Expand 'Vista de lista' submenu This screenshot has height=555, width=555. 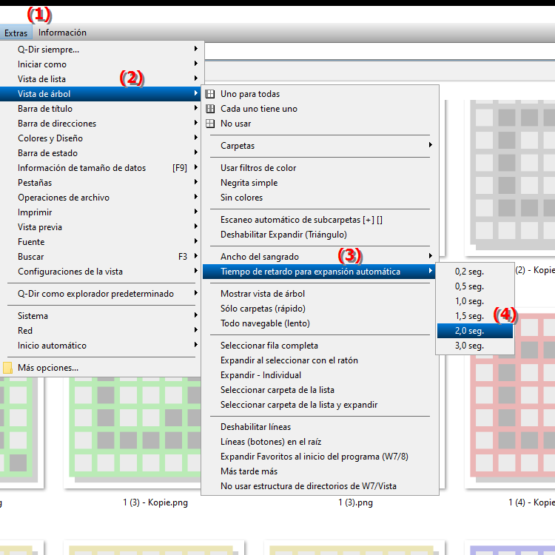tap(101, 79)
